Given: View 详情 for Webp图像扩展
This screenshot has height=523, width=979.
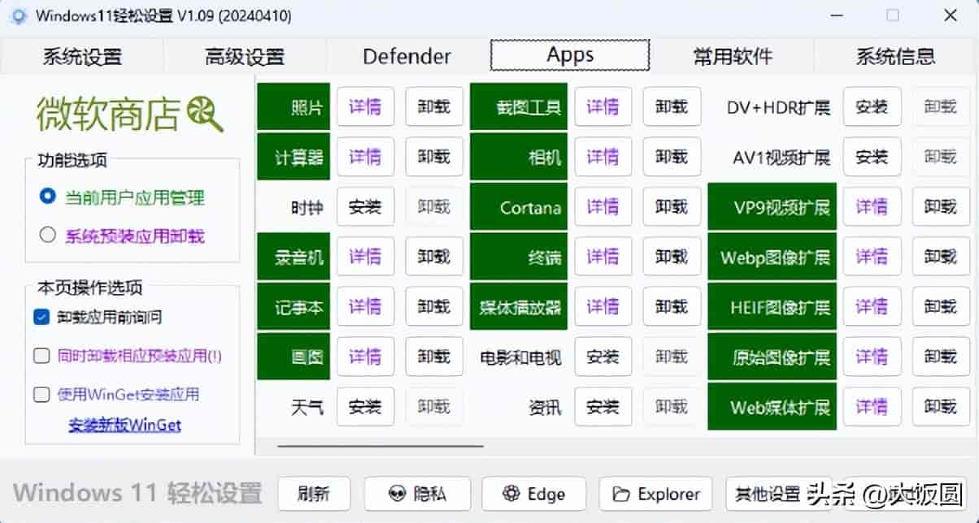Looking at the screenshot, I should (872, 257).
